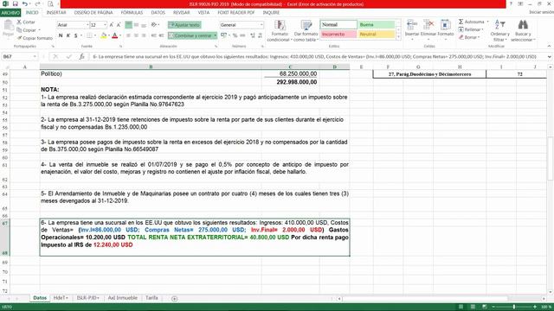The width and height of the screenshot is (554, 311).
Task: Open the cell borders button
Action: (x=90, y=35)
